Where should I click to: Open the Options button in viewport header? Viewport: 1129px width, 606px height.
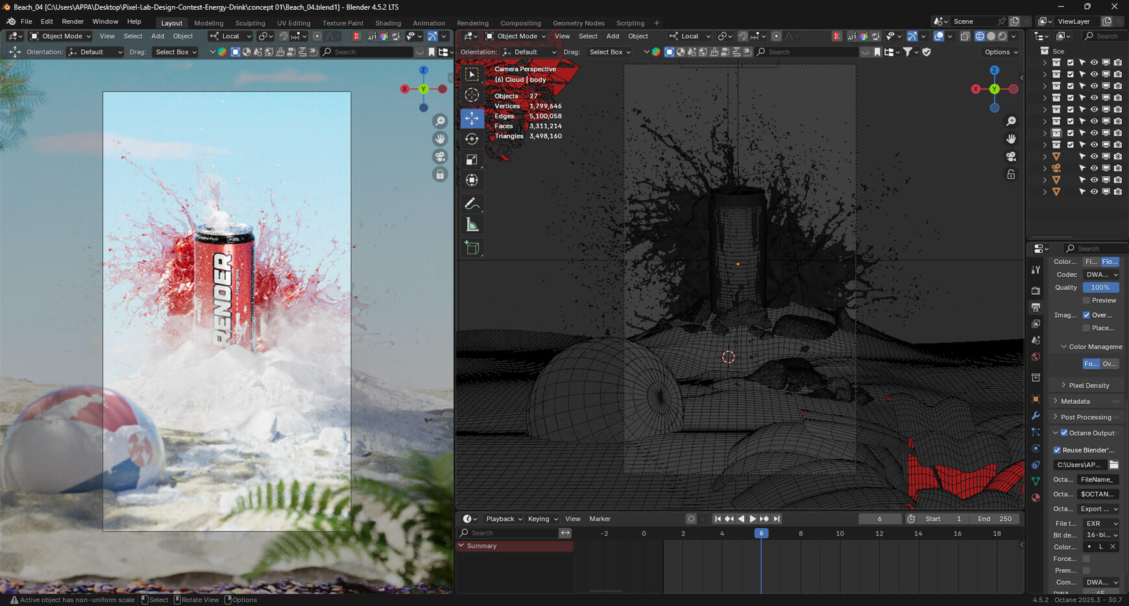click(1001, 52)
